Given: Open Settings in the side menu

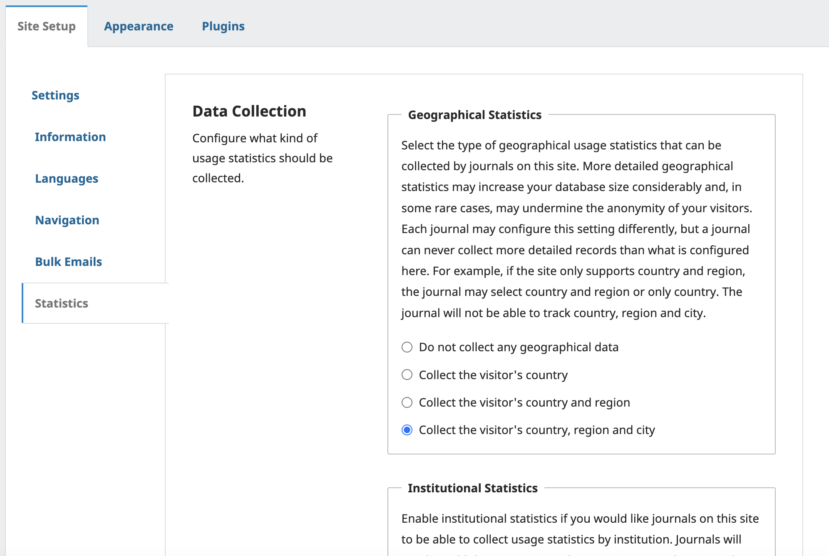Looking at the screenshot, I should (55, 95).
